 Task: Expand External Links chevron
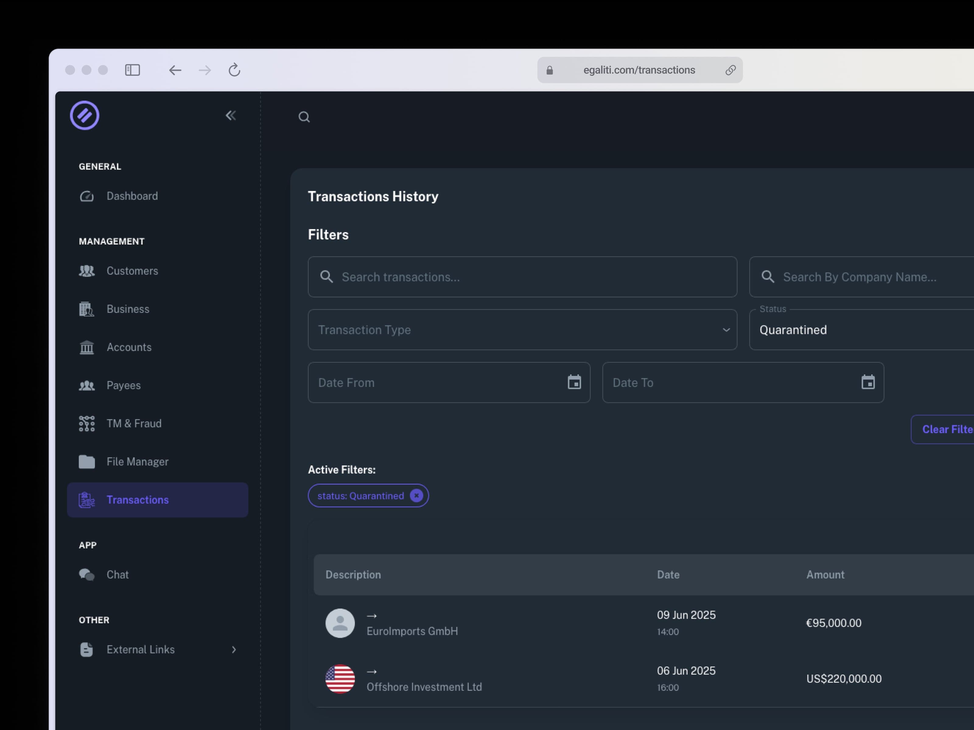pyautogui.click(x=234, y=650)
